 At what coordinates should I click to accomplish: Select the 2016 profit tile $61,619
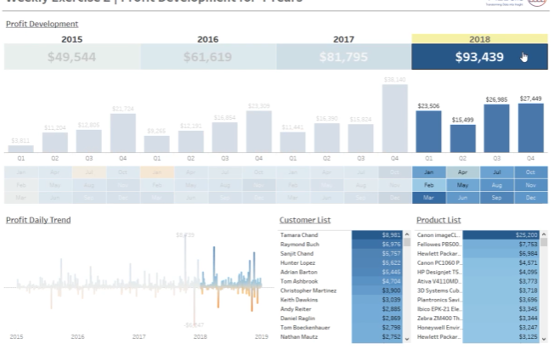point(208,57)
